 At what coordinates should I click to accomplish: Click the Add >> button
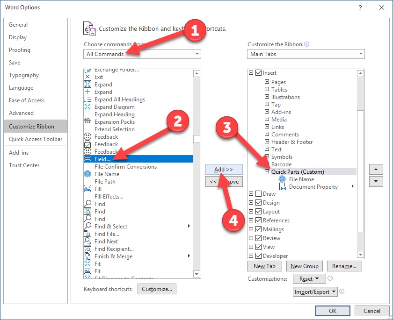point(224,170)
